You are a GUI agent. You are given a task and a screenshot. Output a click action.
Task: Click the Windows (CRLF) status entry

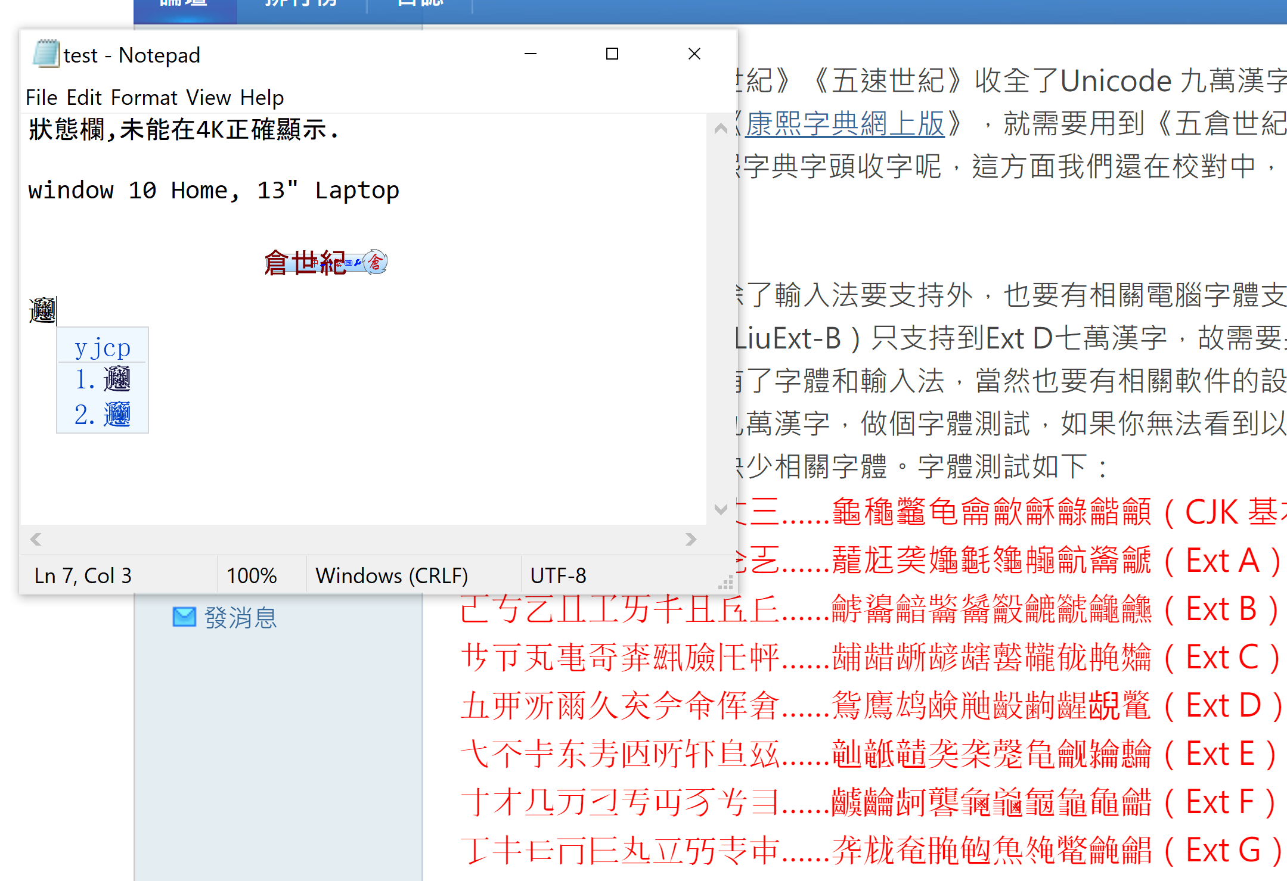pyautogui.click(x=392, y=575)
